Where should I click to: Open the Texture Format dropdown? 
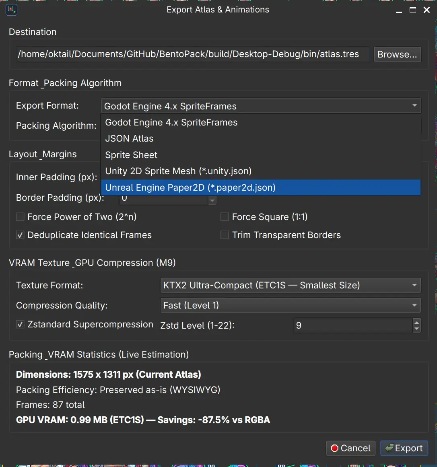tap(291, 285)
